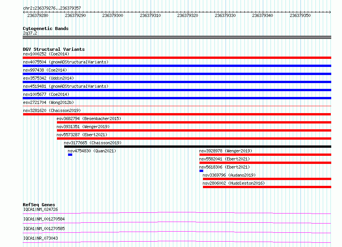
Task: Click the red bar under nsv2806002
Action: click(x=267, y=187)
